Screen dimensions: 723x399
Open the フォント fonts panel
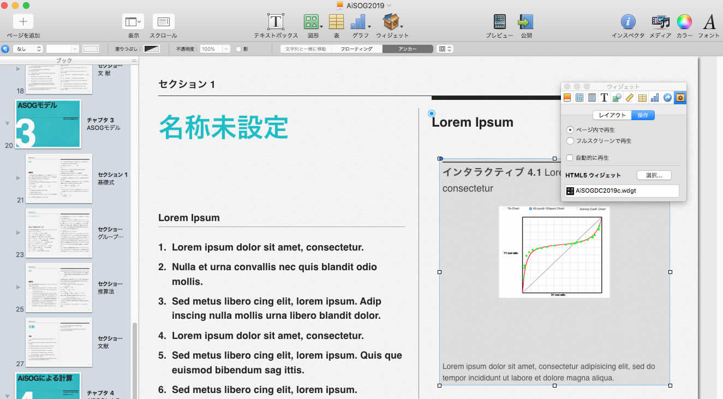click(709, 22)
